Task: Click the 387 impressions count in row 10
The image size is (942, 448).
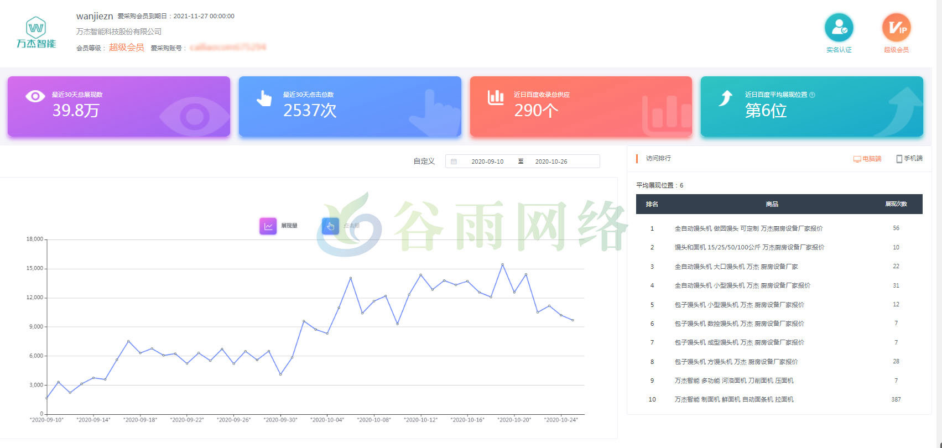Action: pos(896,399)
